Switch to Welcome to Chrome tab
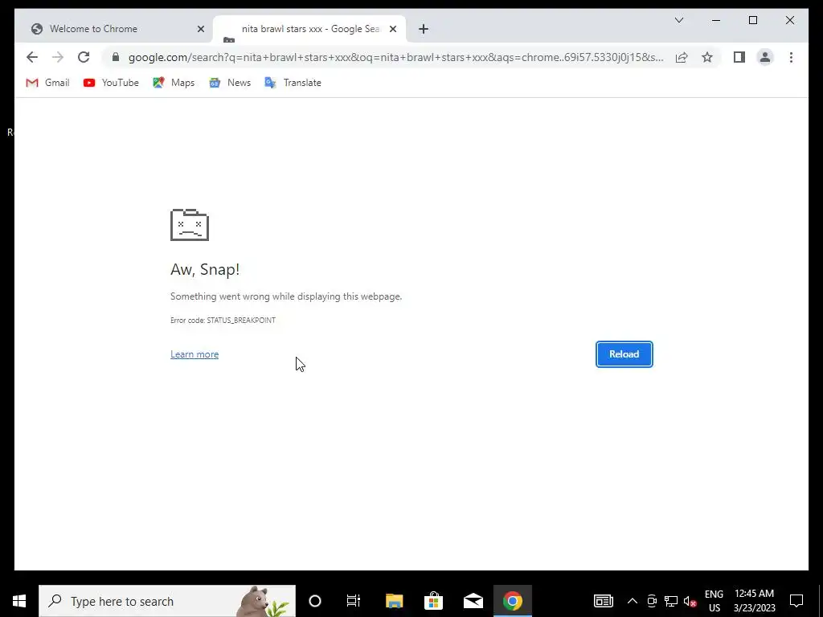This screenshot has height=617, width=823. [113, 29]
